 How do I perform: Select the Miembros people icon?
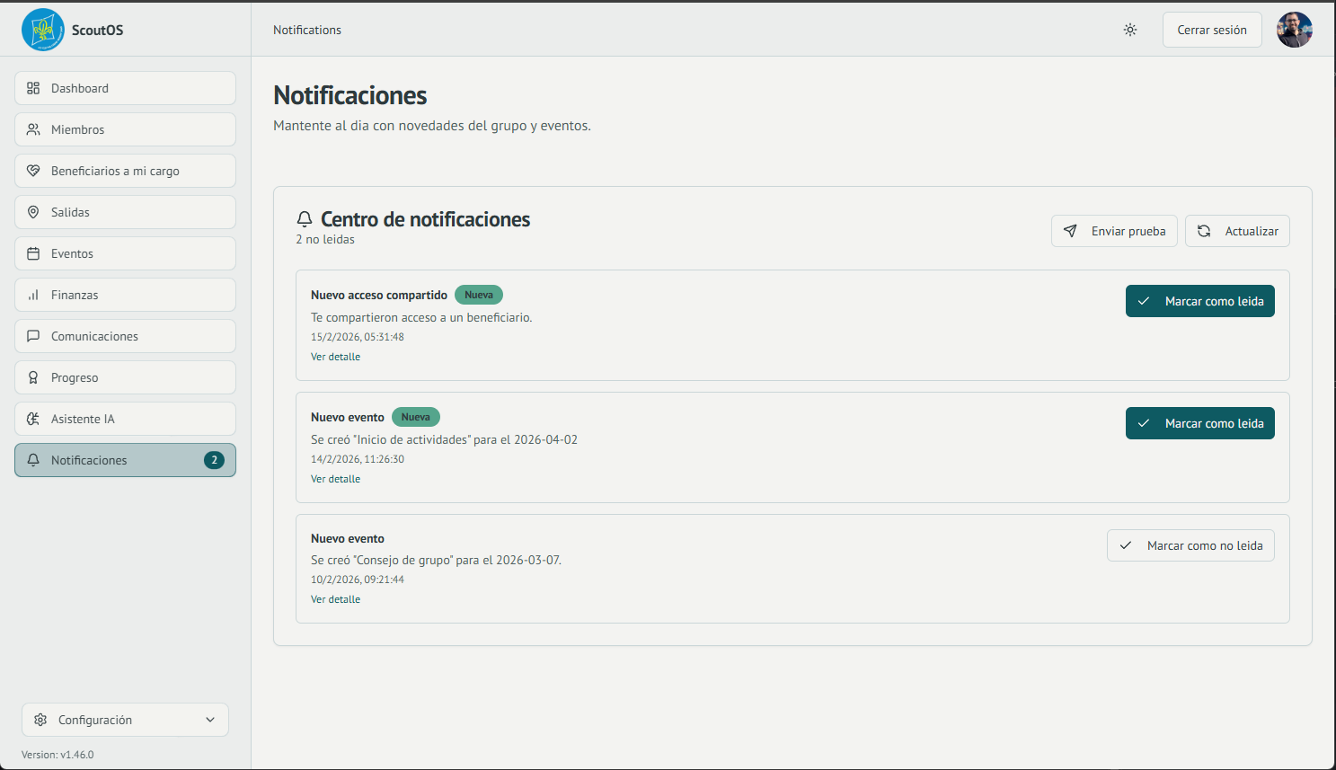pyautogui.click(x=33, y=129)
